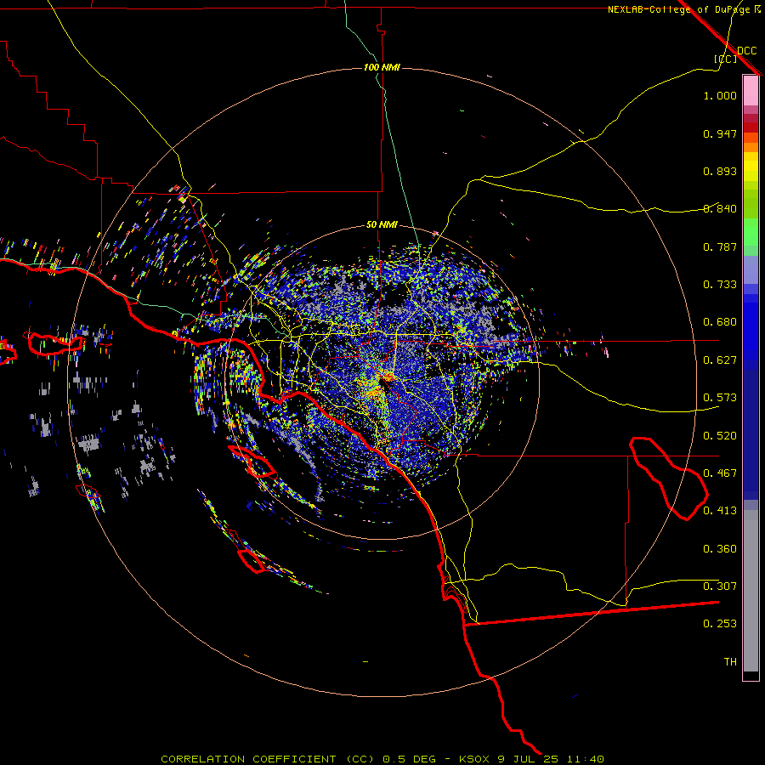This screenshot has height=765, width=765.
Task: Select the 0.733 scale value
Action: pyautogui.click(x=720, y=285)
